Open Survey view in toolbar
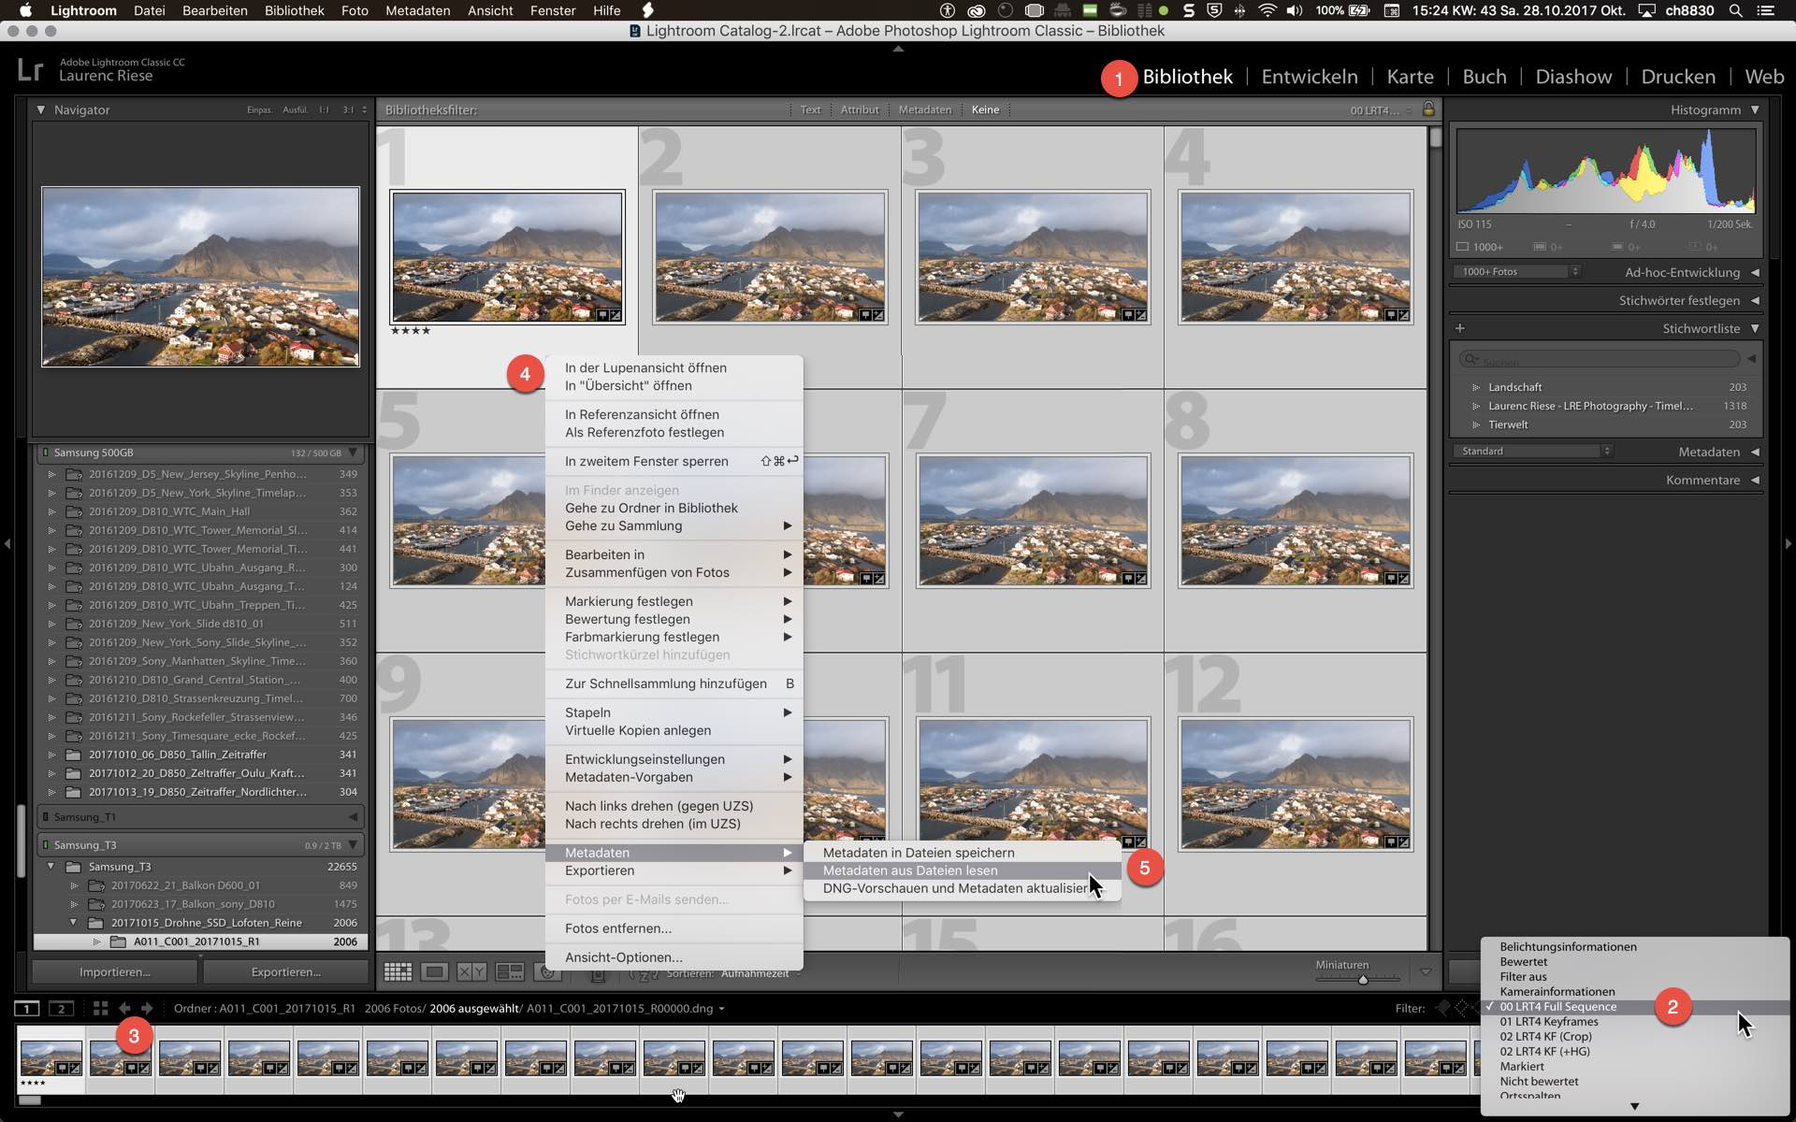This screenshot has width=1796, height=1122. click(x=510, y=972)
